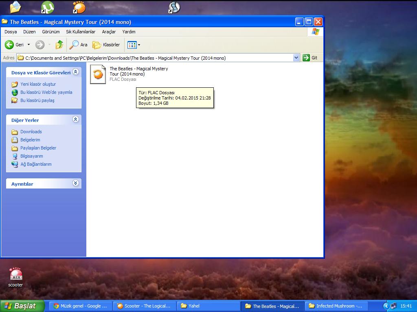Open the Araçlar menu

[x=109, y=32]
